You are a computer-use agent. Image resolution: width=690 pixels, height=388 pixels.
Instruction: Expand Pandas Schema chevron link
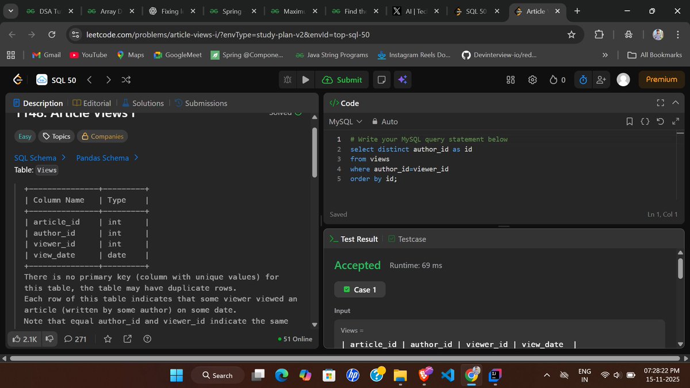(107, 157)
